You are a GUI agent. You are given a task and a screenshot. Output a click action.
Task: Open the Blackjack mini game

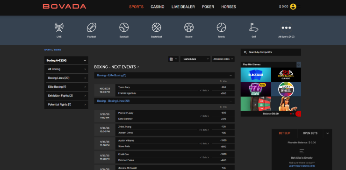[256, 75]
